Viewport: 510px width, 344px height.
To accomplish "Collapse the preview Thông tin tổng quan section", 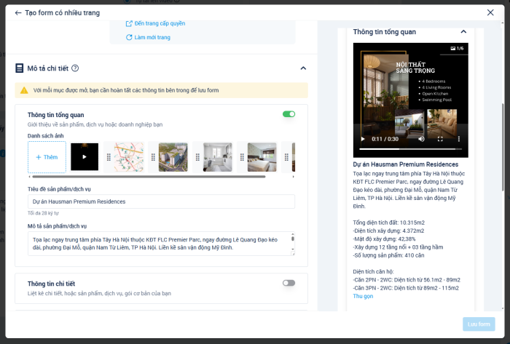I will point(463,31).
